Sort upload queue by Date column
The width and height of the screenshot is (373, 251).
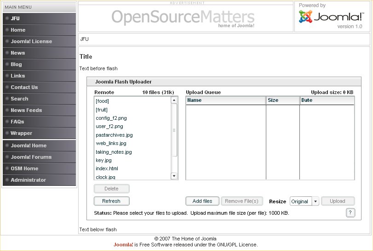[x=327, y=100]
